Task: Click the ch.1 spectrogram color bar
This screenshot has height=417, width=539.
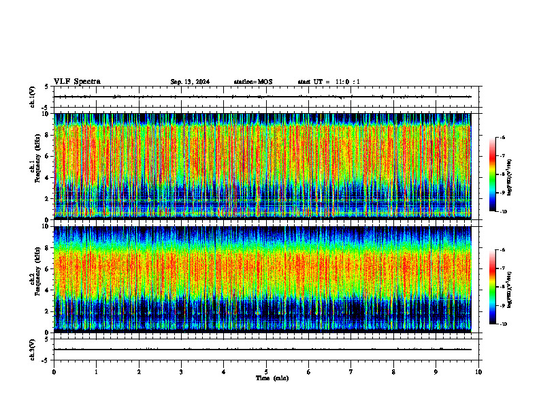Action: click(492, 174)
